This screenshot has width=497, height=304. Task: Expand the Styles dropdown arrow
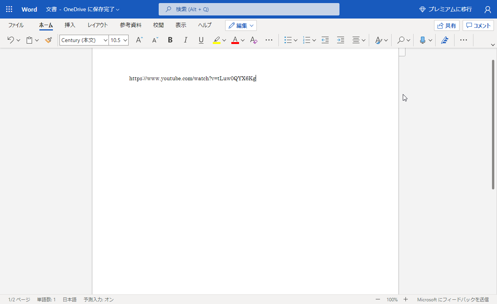(386, 40)
